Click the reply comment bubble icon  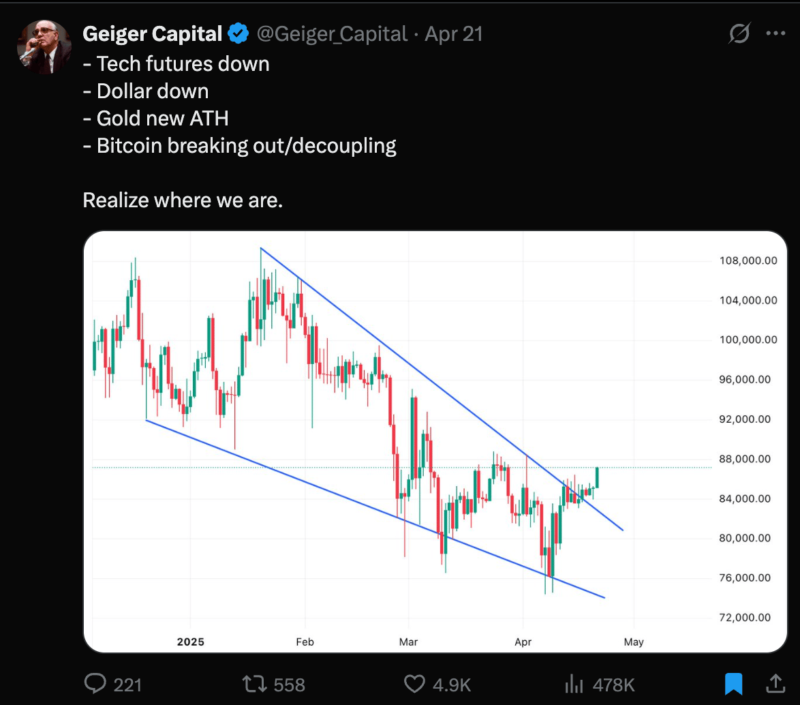pyautogui.click(x=95, y=684)
